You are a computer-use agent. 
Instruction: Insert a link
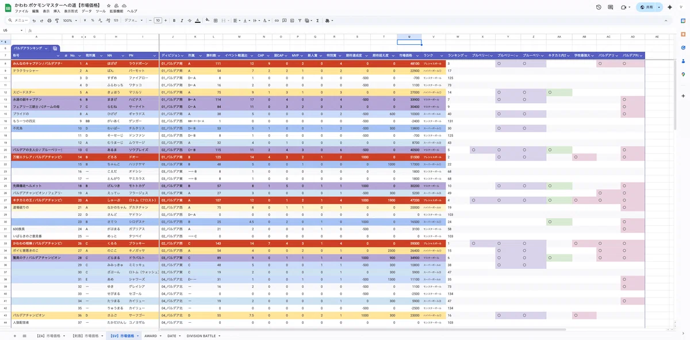click(x=277, y=20)
